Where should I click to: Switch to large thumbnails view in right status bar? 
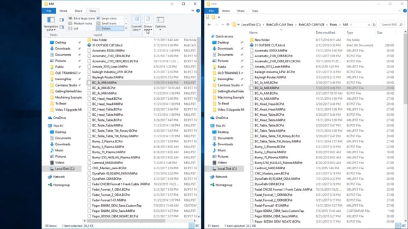click(404, 226)
